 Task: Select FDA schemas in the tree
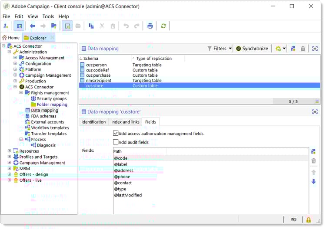coord(43,116)
